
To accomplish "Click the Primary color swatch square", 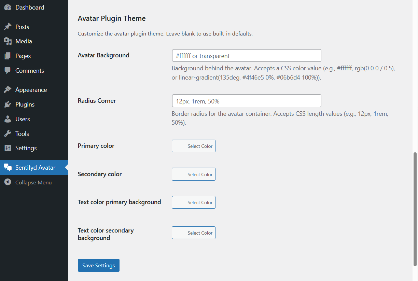I will coord(178,146).
